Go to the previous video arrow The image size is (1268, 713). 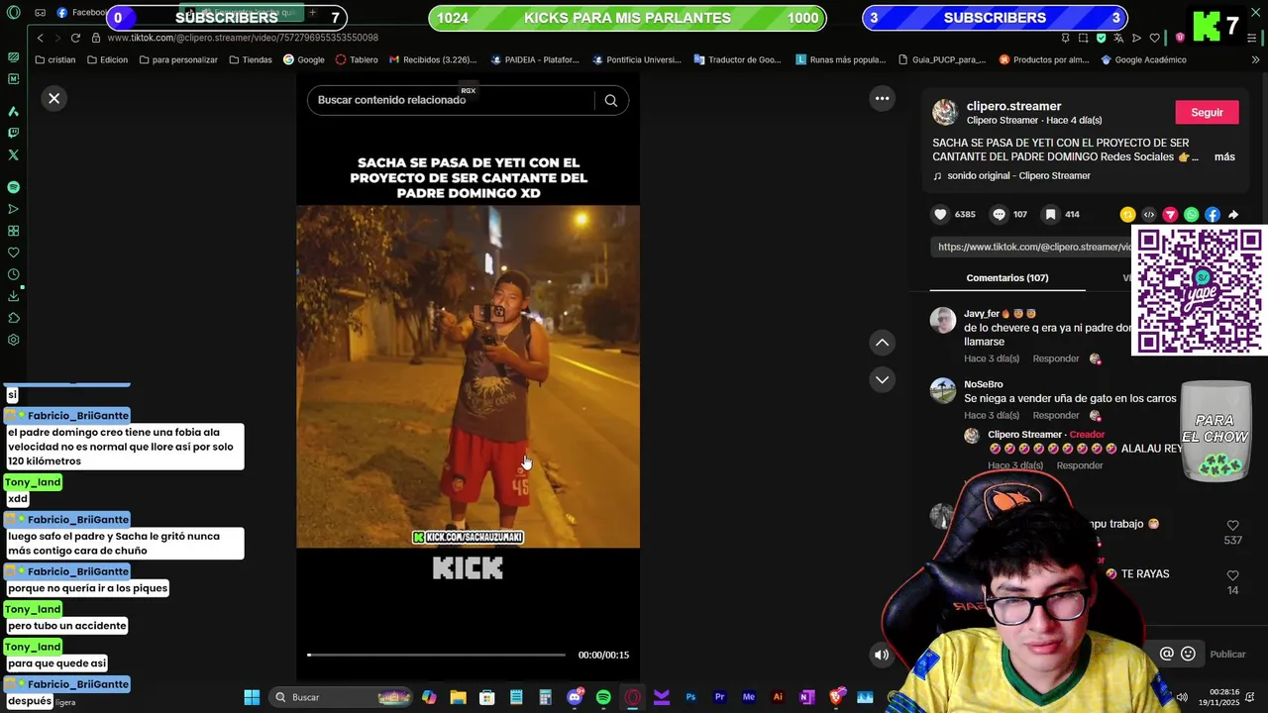pyautogui.click(x=882, y=343)
